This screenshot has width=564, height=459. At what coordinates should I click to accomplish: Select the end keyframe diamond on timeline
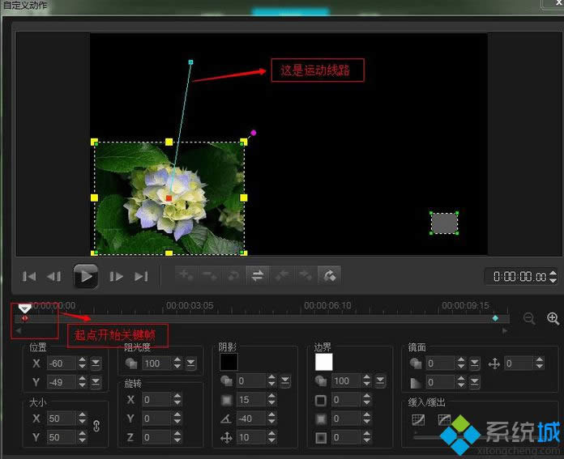click(x=495, y=319)
